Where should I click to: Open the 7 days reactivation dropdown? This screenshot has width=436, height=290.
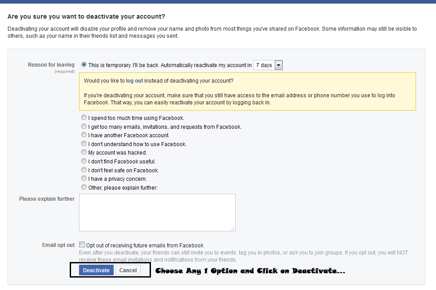click(x=268, y=65)
